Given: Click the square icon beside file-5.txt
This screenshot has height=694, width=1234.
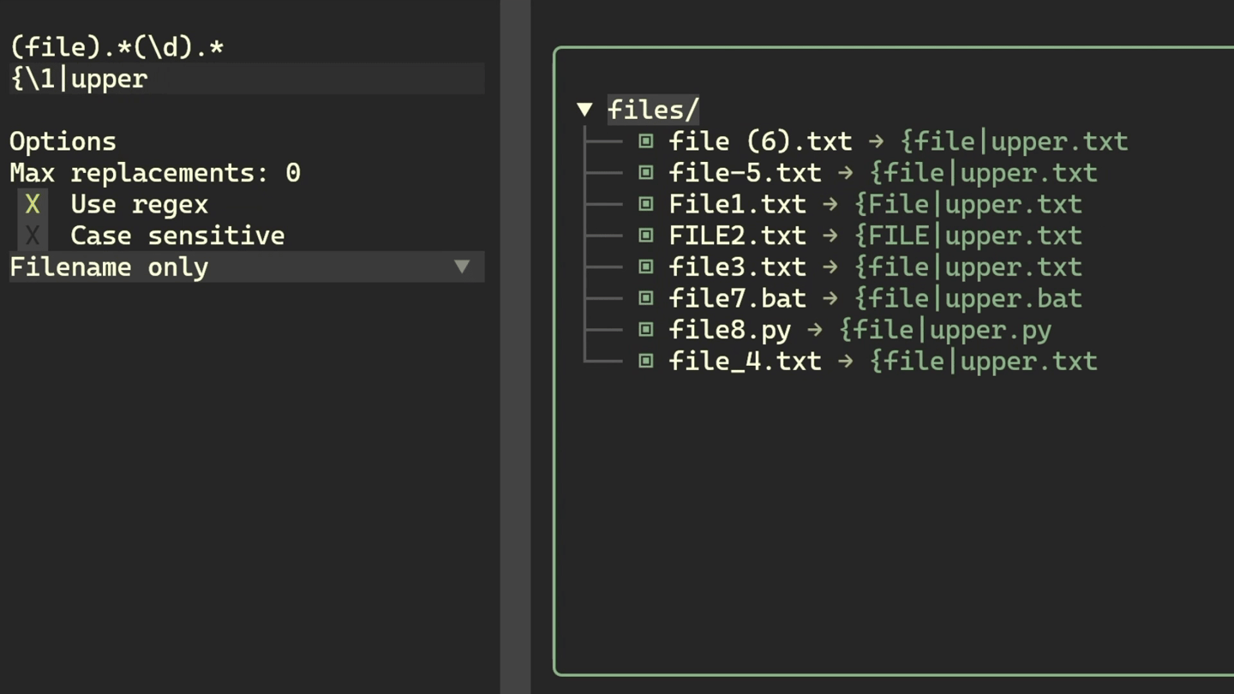Looking at the screenshot, I should click(646, 172).
